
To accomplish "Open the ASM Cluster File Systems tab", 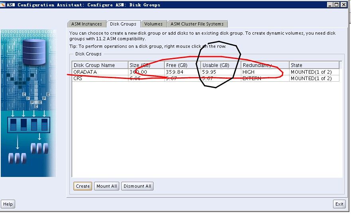I will coord(197,24).
